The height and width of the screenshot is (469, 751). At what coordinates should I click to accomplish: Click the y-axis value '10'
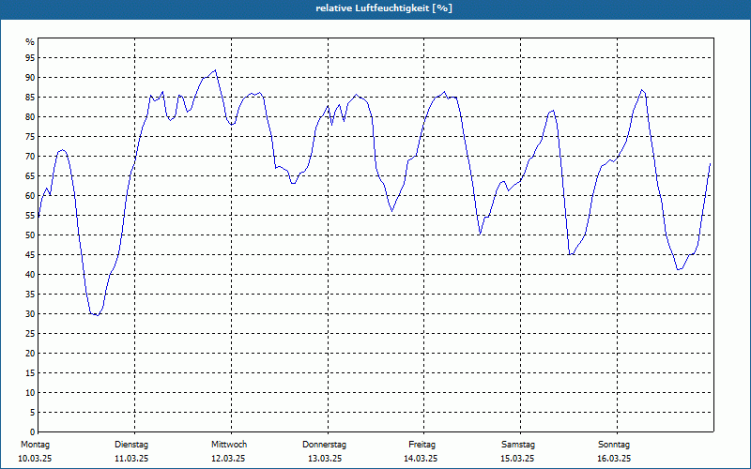coord(30,393)
